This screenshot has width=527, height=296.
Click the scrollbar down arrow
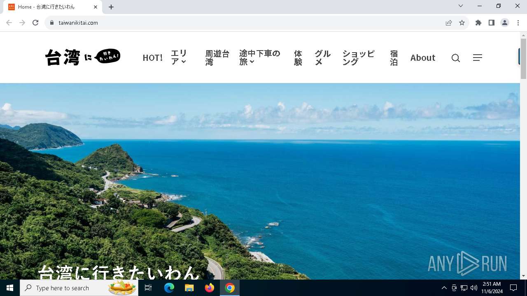coord(523,276)
